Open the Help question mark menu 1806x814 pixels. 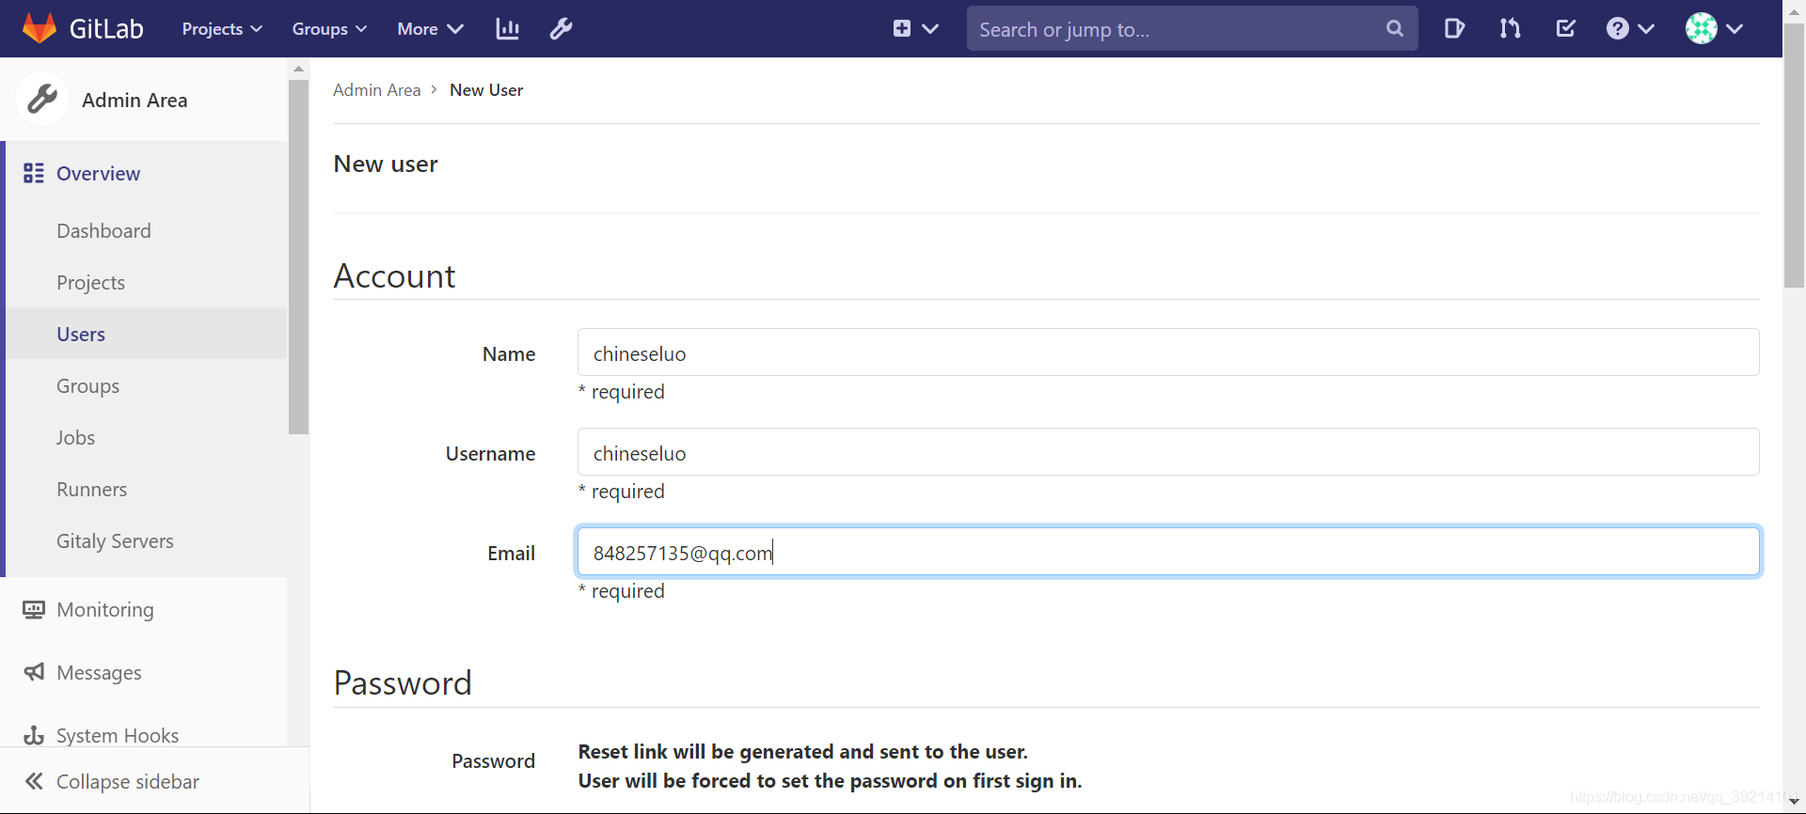[1630, 29]
